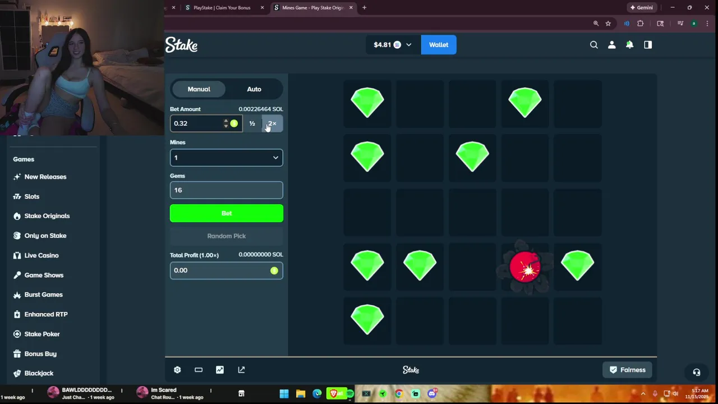
Task: Pop out the game window icon
Action: coord(241,370)
